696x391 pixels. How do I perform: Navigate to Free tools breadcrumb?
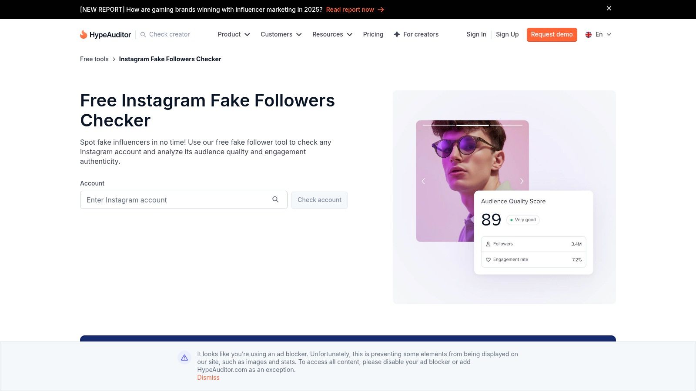[x=94, y=59]
